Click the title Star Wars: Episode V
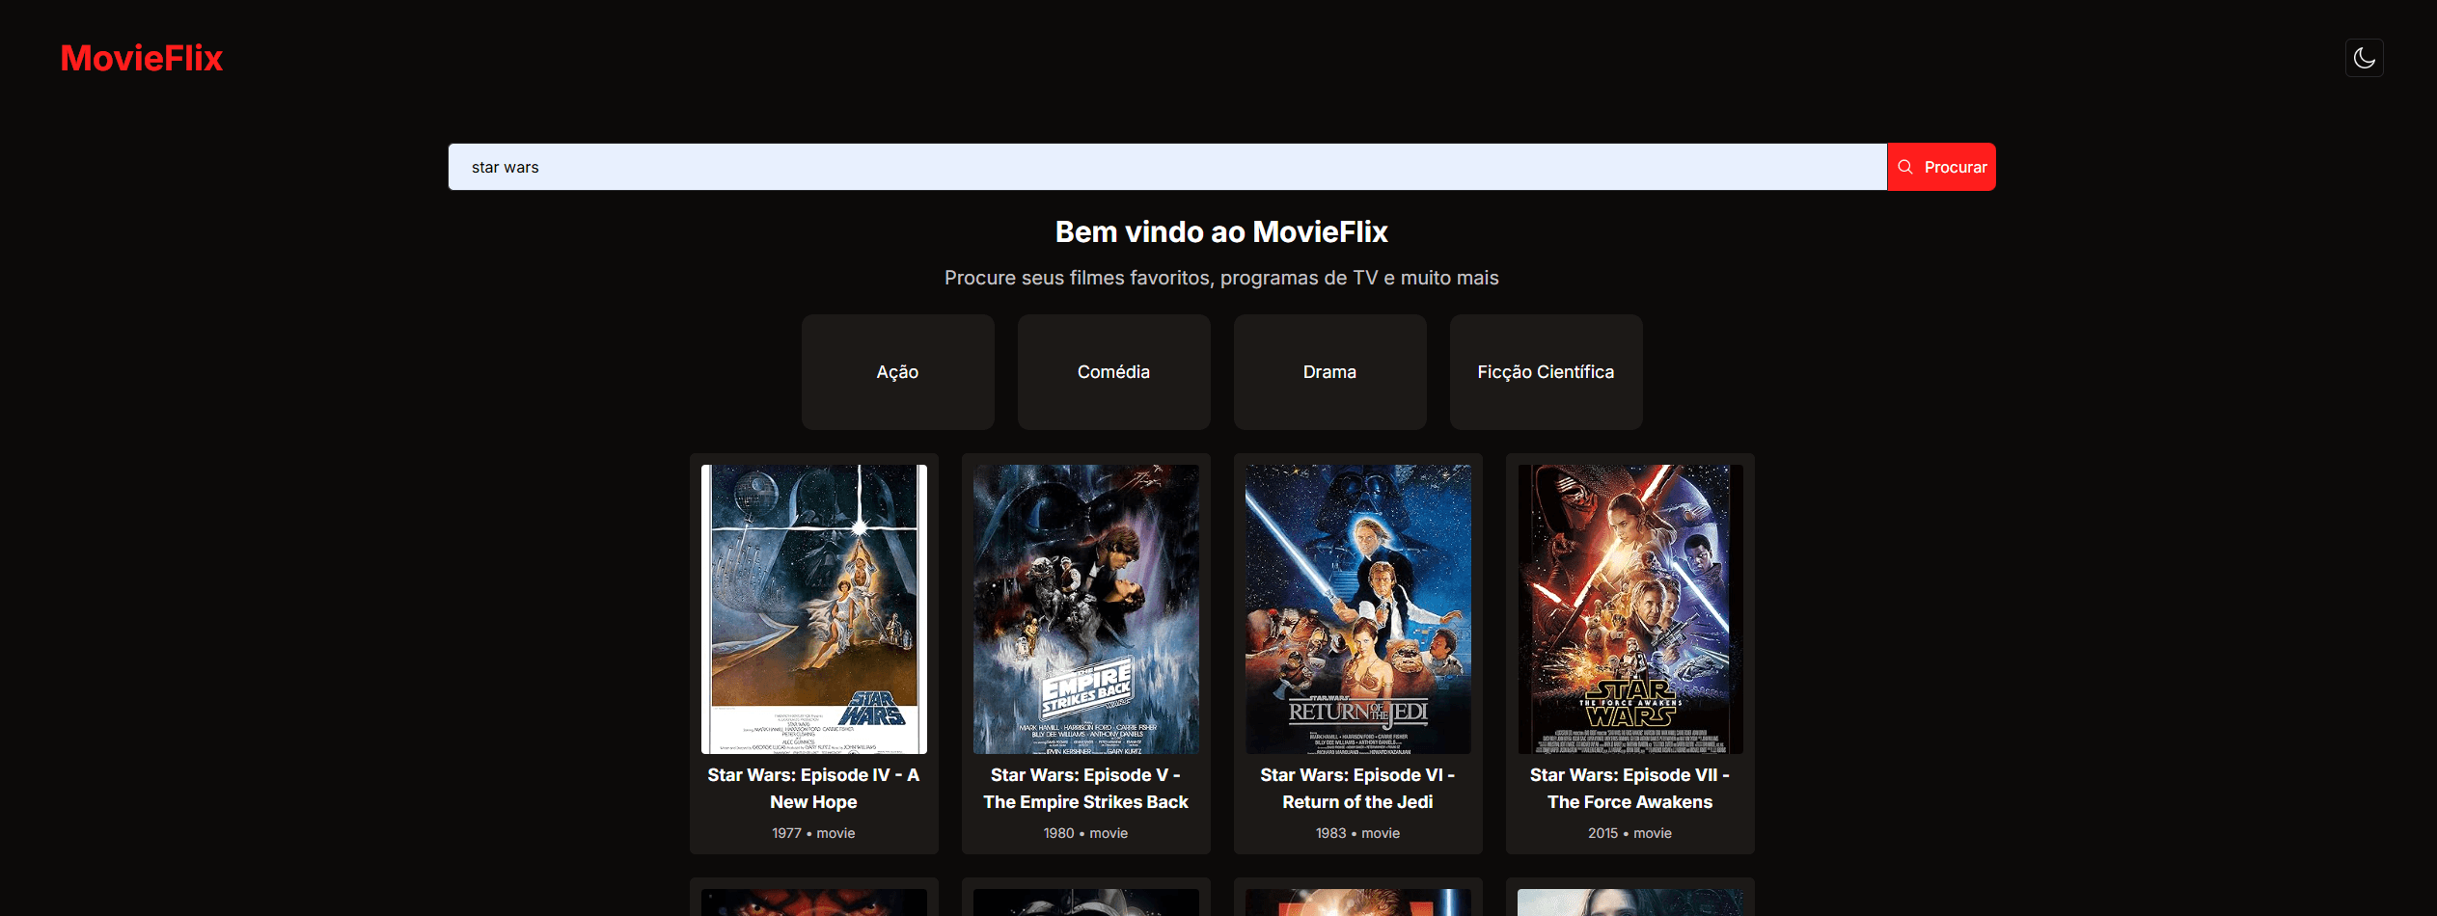2437x916 pixels. pos(1084,788)
